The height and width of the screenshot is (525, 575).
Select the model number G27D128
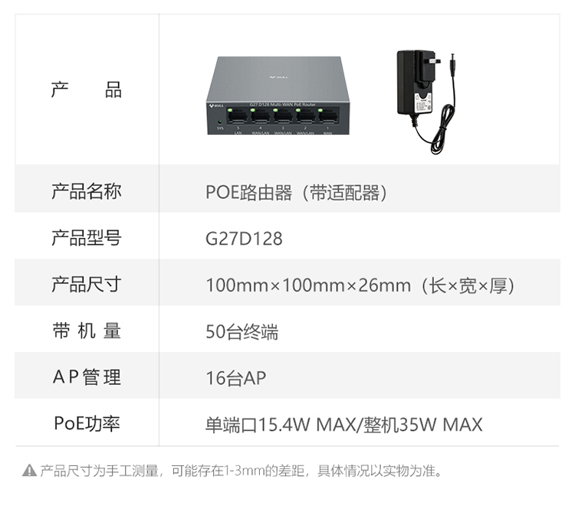pyautogui.click(x=244, y=239)
